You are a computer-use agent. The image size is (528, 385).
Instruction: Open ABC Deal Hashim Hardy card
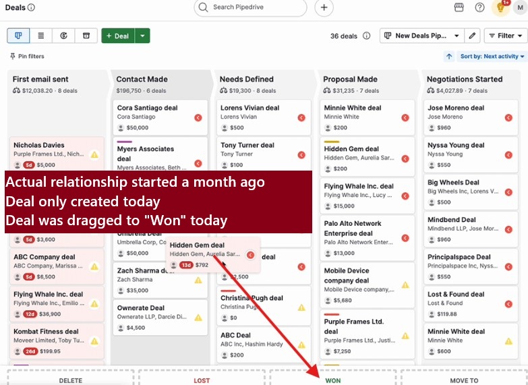click(264, 345)
